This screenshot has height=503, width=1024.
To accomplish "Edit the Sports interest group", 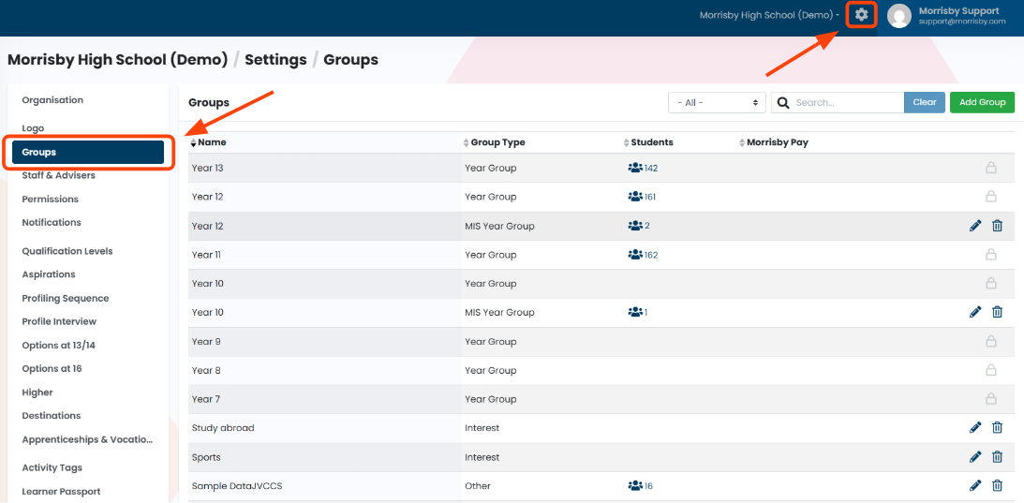I will (x=975, y=457).
